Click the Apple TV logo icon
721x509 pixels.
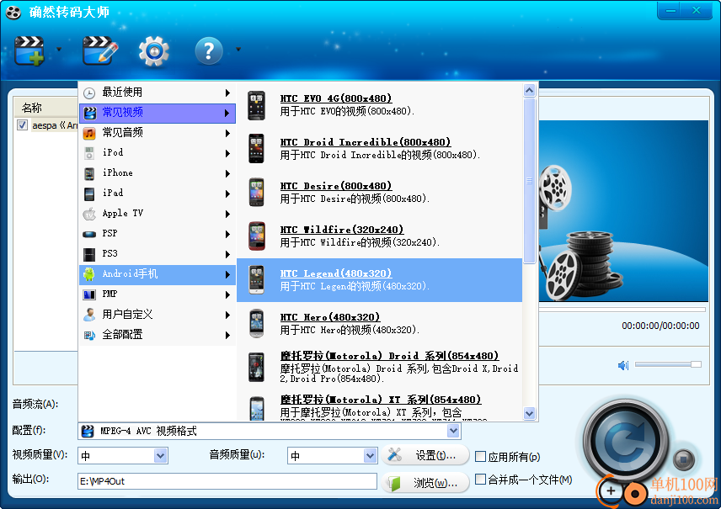click(x=89, y=214)
